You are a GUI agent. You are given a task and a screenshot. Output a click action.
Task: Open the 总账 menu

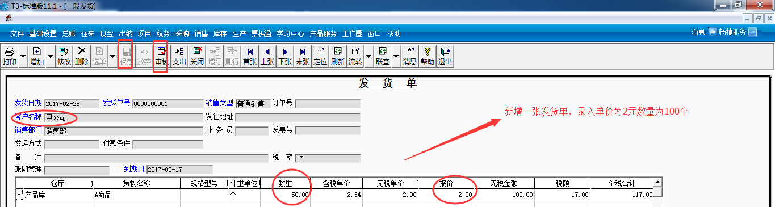coord(69,33)
